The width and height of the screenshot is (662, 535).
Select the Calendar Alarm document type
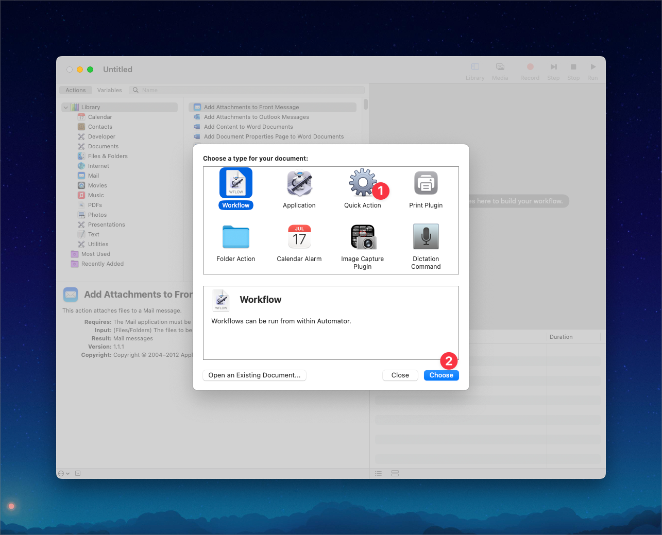(299, 237)
